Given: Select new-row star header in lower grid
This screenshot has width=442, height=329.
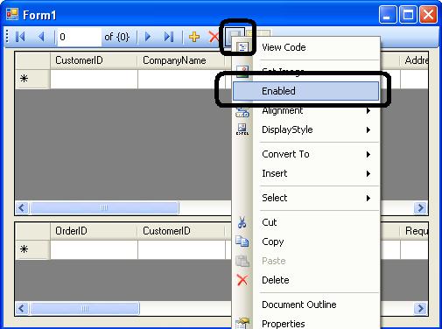Looking at the screenshot, I should (x=32, y=249).
